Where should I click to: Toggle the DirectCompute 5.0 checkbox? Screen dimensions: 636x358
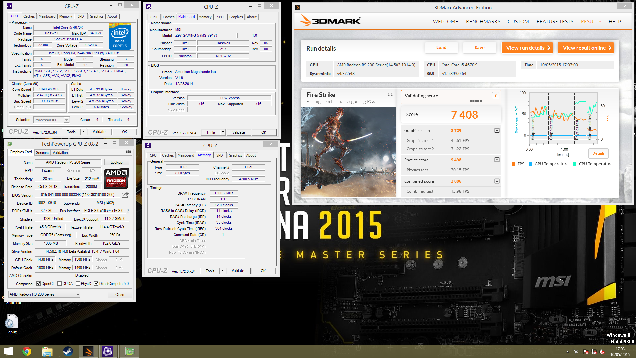(x=96, y=284)
